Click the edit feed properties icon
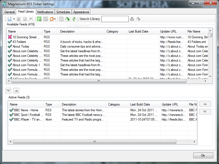This screenshot has height=164, width=219. click(x=19, y=19)
